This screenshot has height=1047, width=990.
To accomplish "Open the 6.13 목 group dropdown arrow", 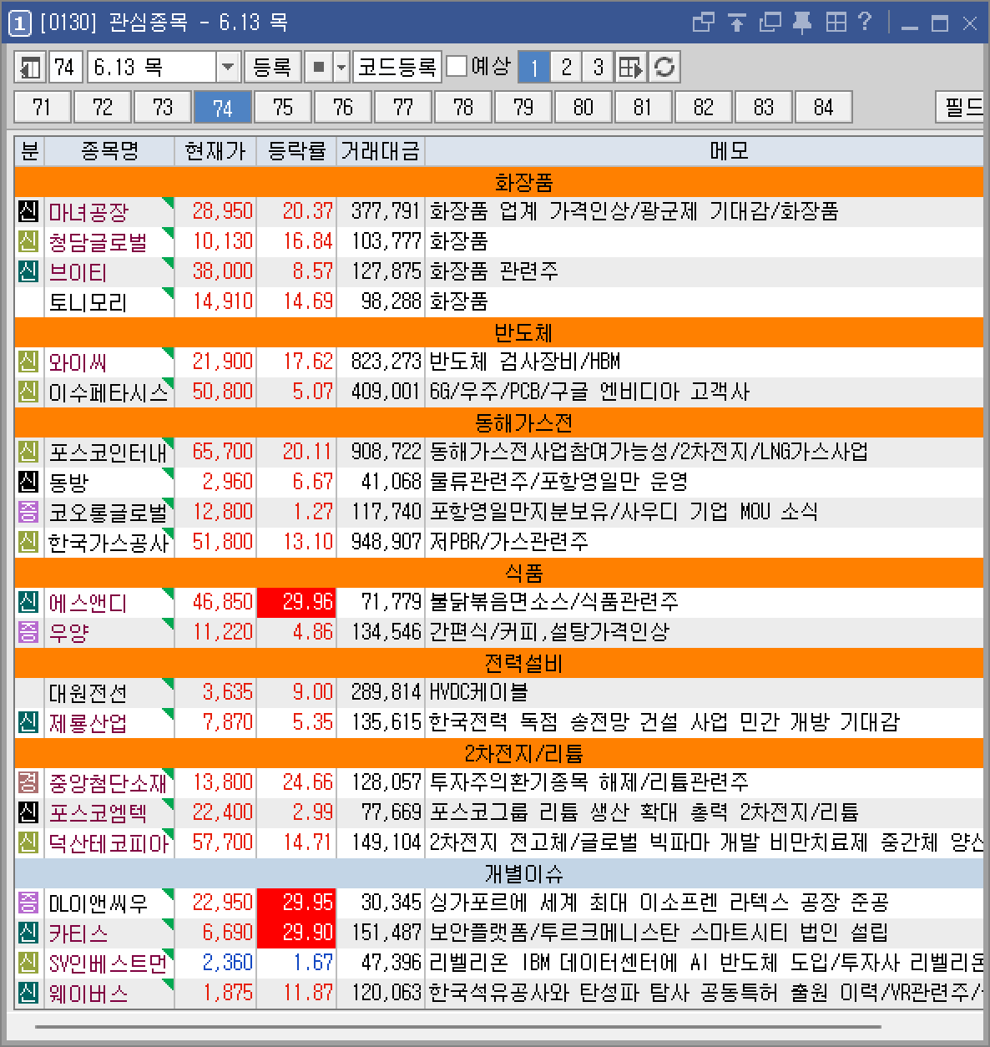I will (x=228, y=67).
